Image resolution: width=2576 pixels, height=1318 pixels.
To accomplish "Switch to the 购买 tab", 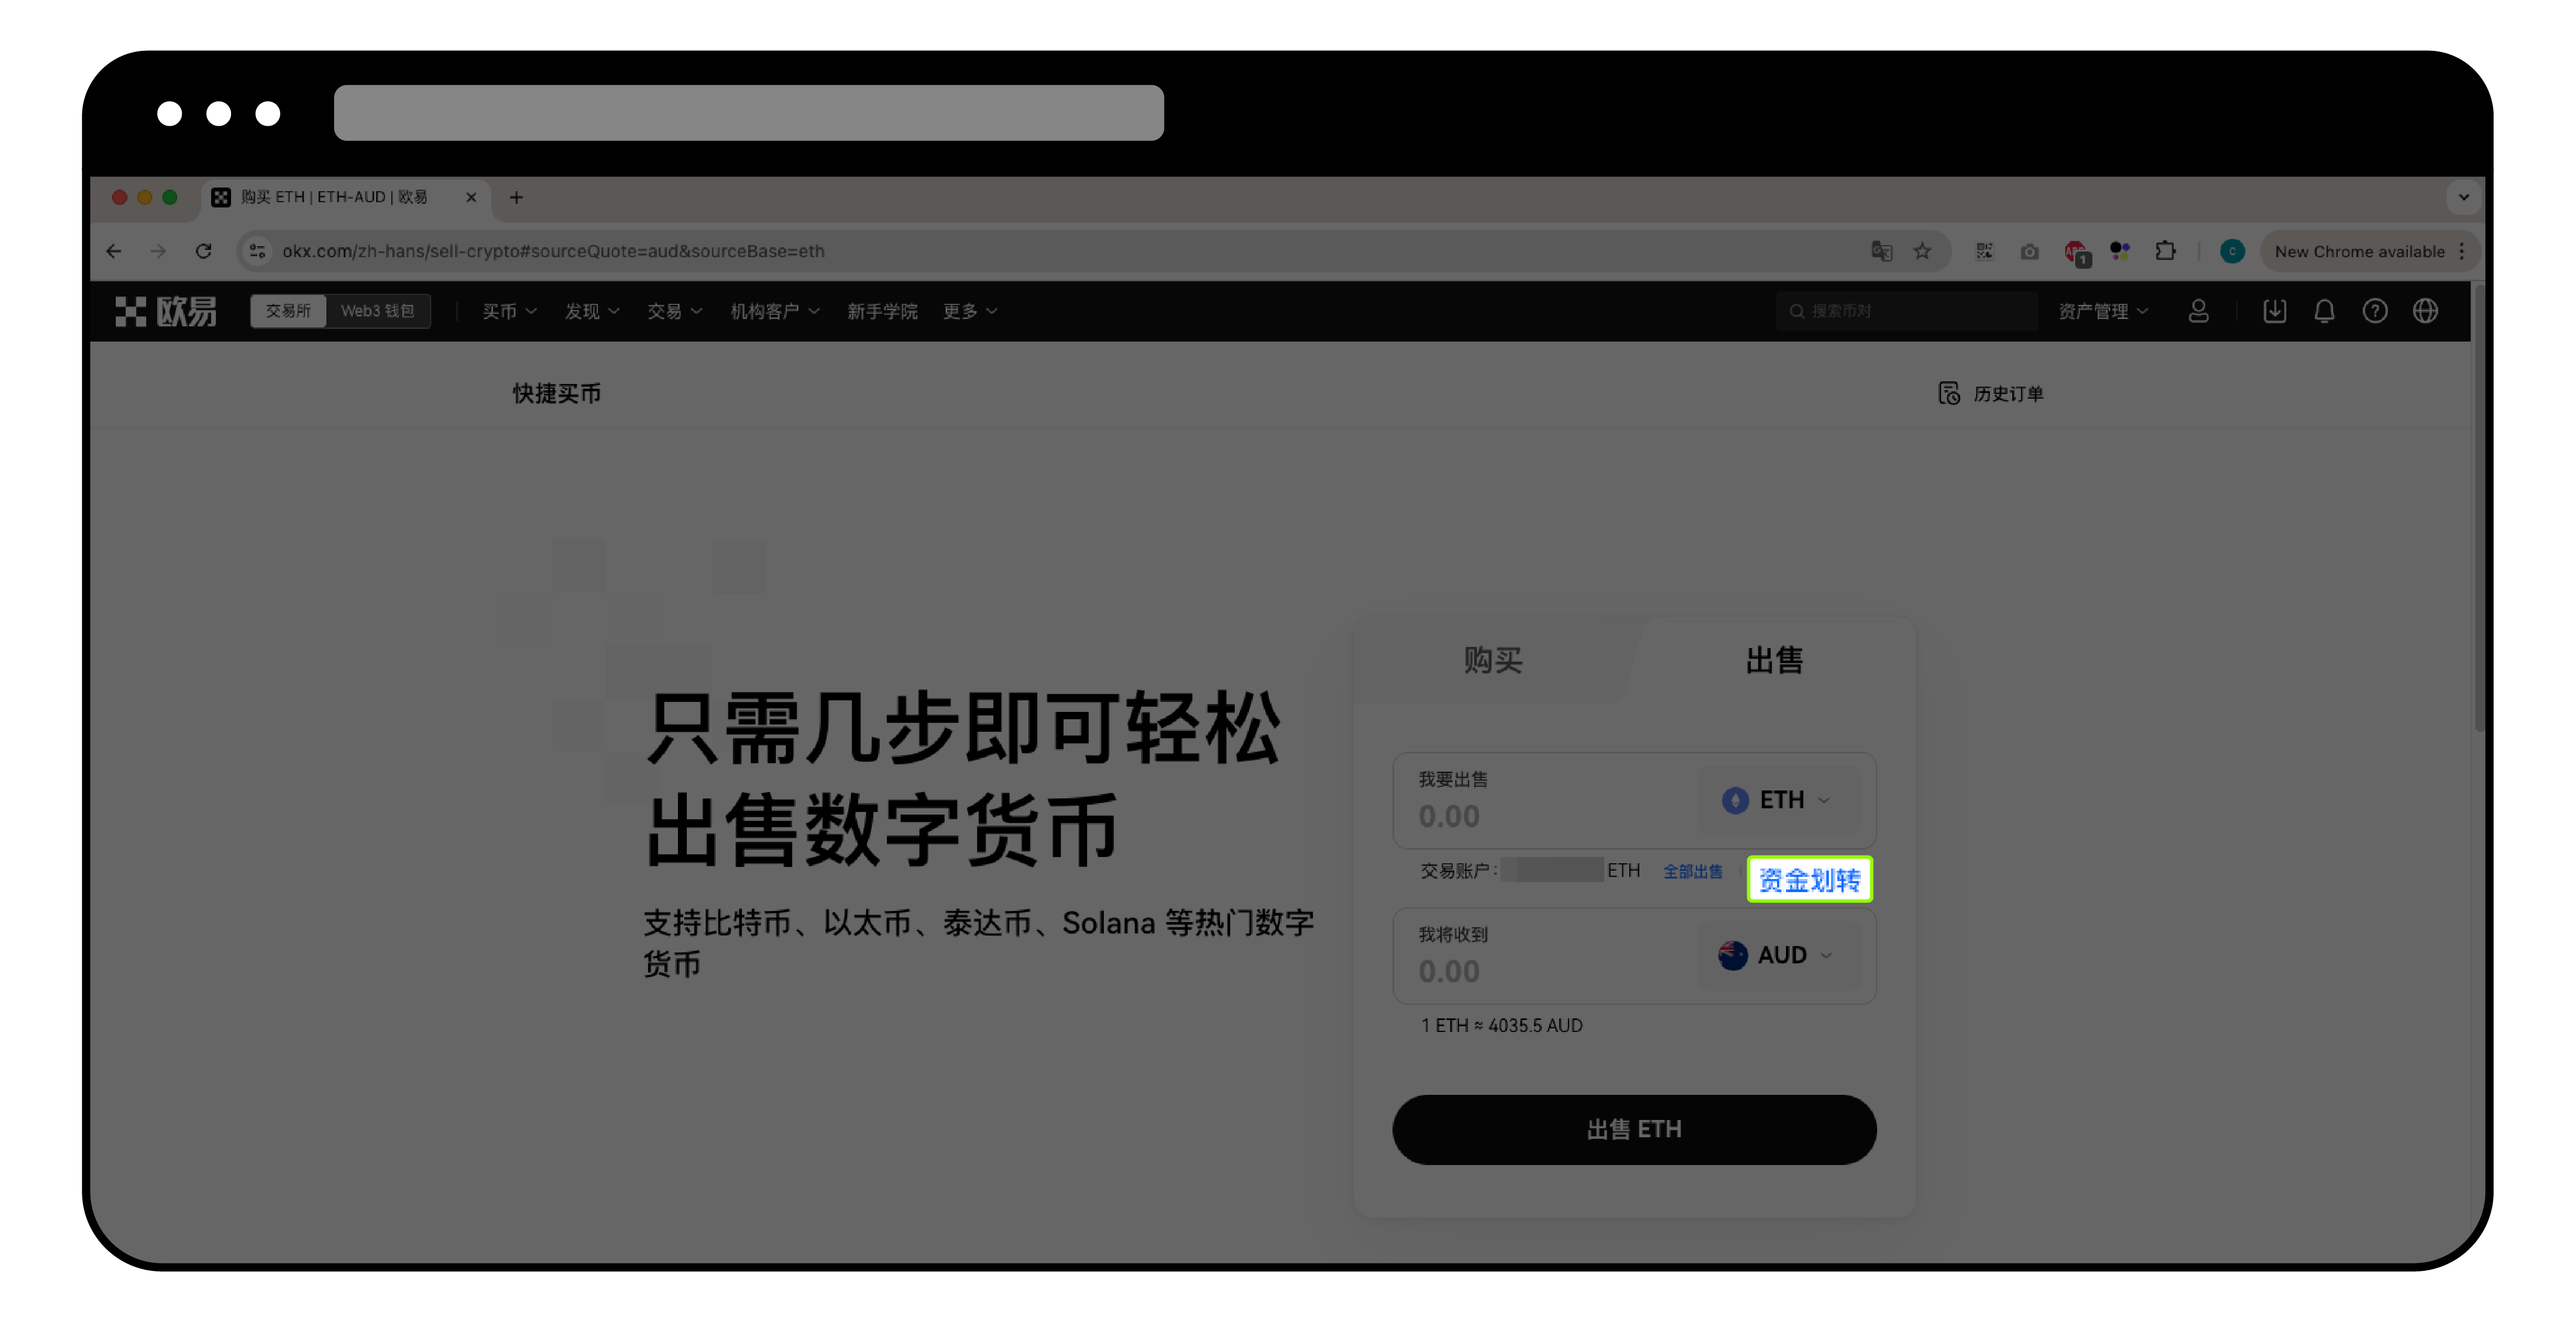I will (1493, 660).
